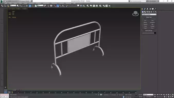
Task: Select the Cameras category icon
Action: point(149,12)
